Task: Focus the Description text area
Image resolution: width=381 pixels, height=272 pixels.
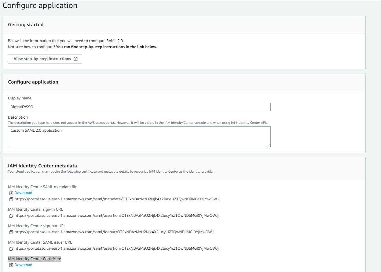Action: click(x=139, y=137)
